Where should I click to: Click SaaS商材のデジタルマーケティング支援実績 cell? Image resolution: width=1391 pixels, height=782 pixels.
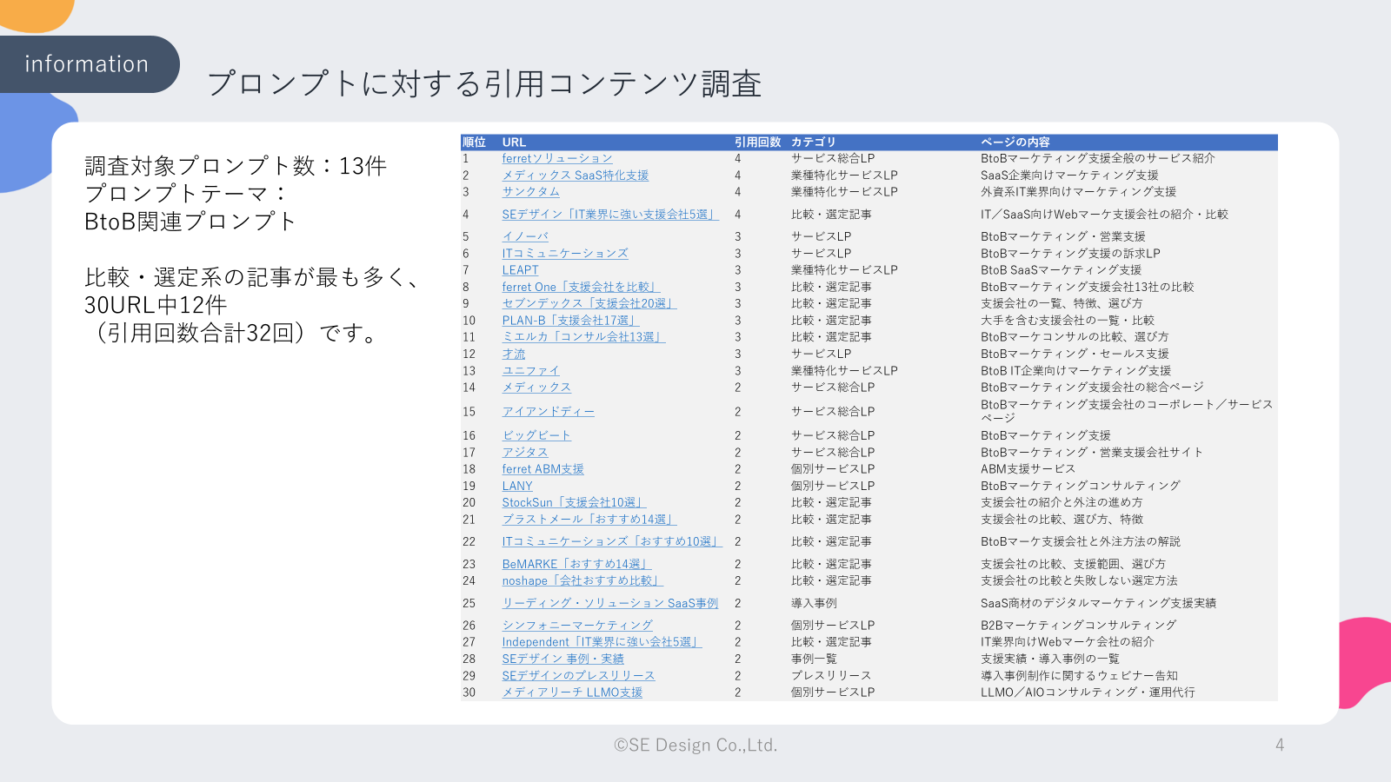pyautogui.click(x=1098, y=603)
